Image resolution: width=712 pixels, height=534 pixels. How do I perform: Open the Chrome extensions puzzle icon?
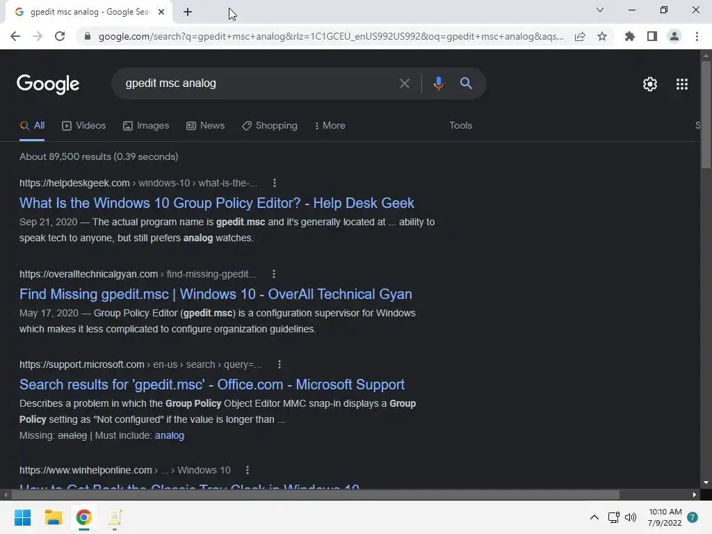tap(630, 36)
